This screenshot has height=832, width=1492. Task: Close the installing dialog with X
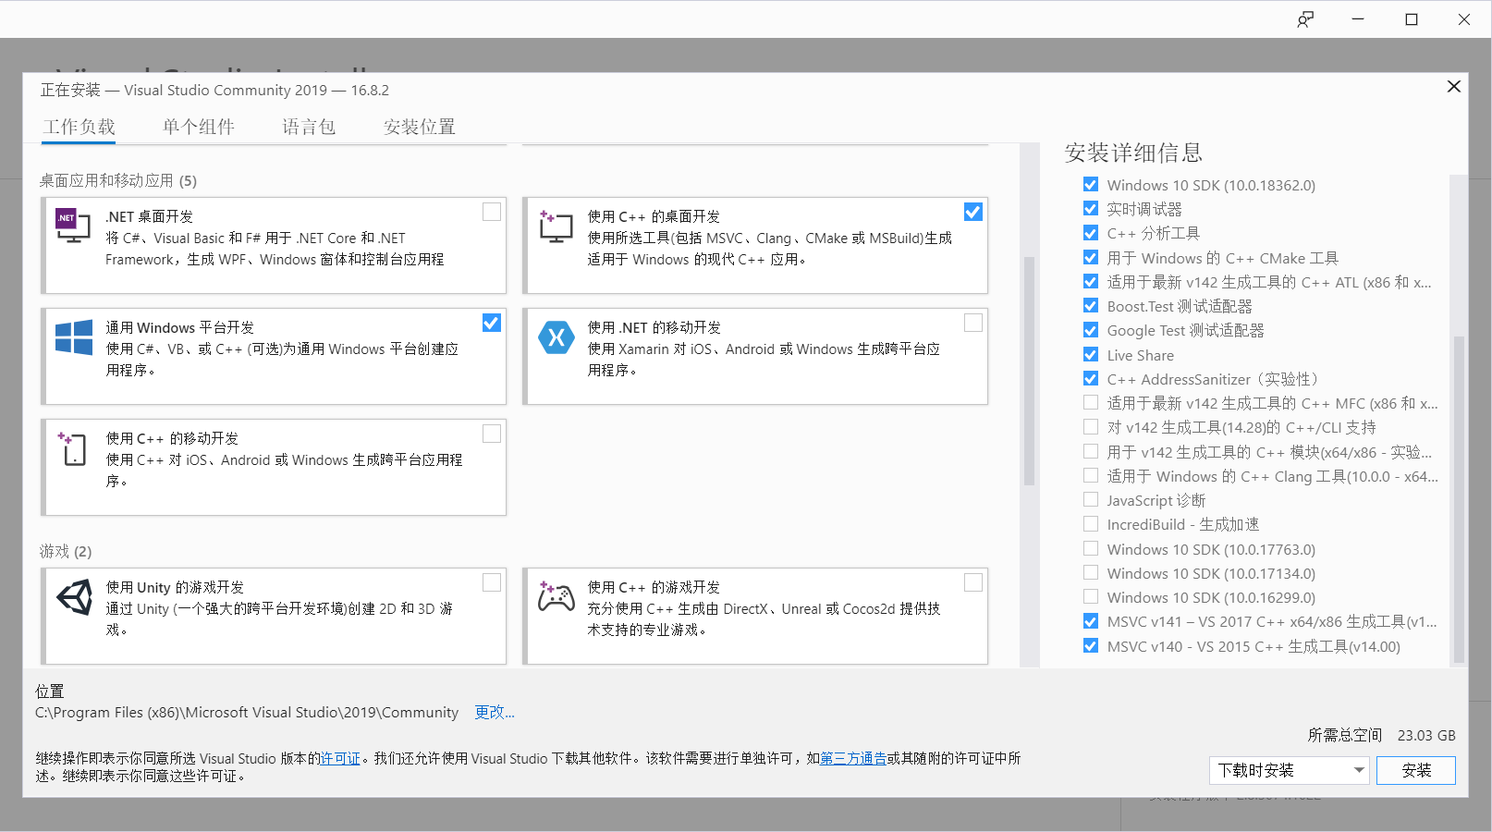(x=1454, y=86)
